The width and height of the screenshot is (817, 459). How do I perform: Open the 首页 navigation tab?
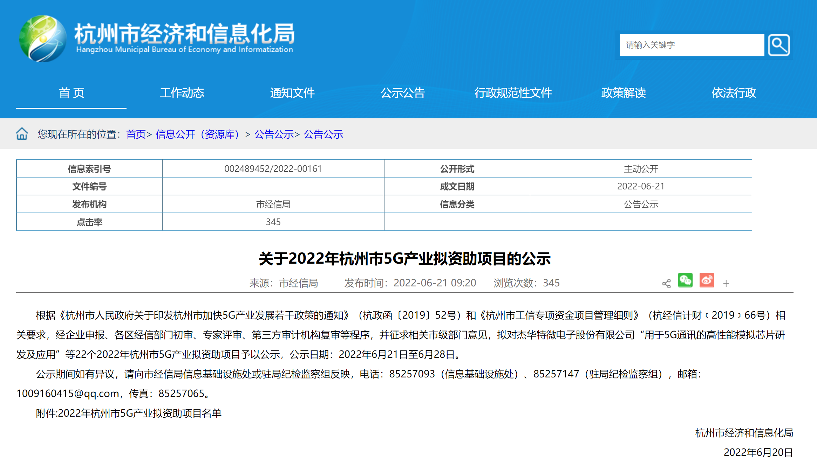click(72, 93)
